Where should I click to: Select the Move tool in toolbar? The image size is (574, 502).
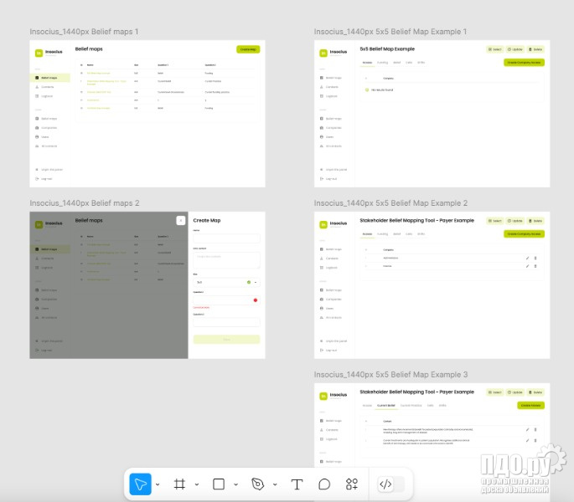point(140,484)
